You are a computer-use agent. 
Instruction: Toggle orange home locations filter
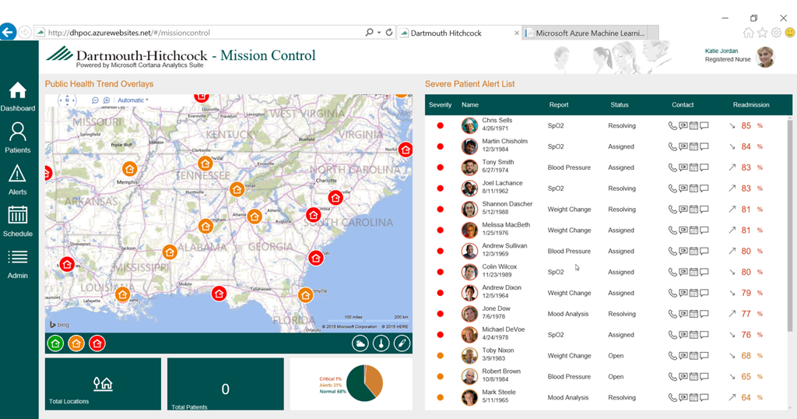[x=76, y=343]
